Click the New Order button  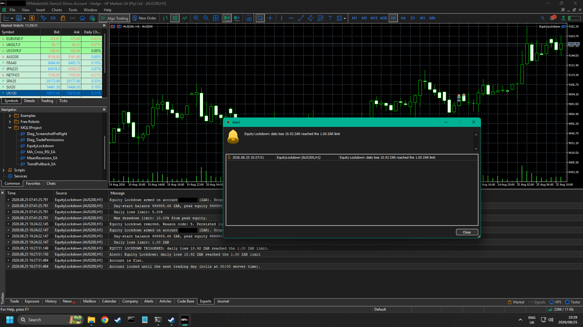[x=145, y=18]
